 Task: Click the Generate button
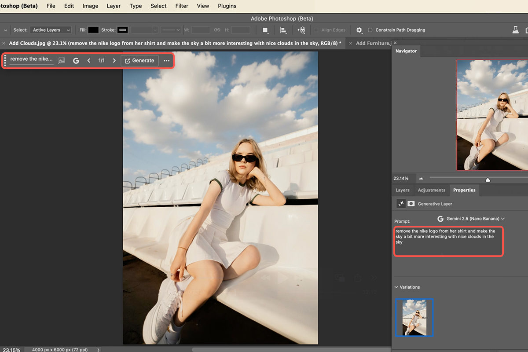(139, 61)
